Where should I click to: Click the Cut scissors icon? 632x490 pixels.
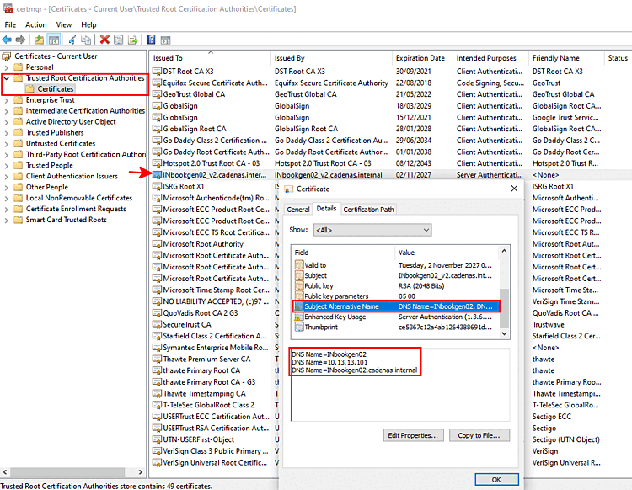(x=72, y=40)
